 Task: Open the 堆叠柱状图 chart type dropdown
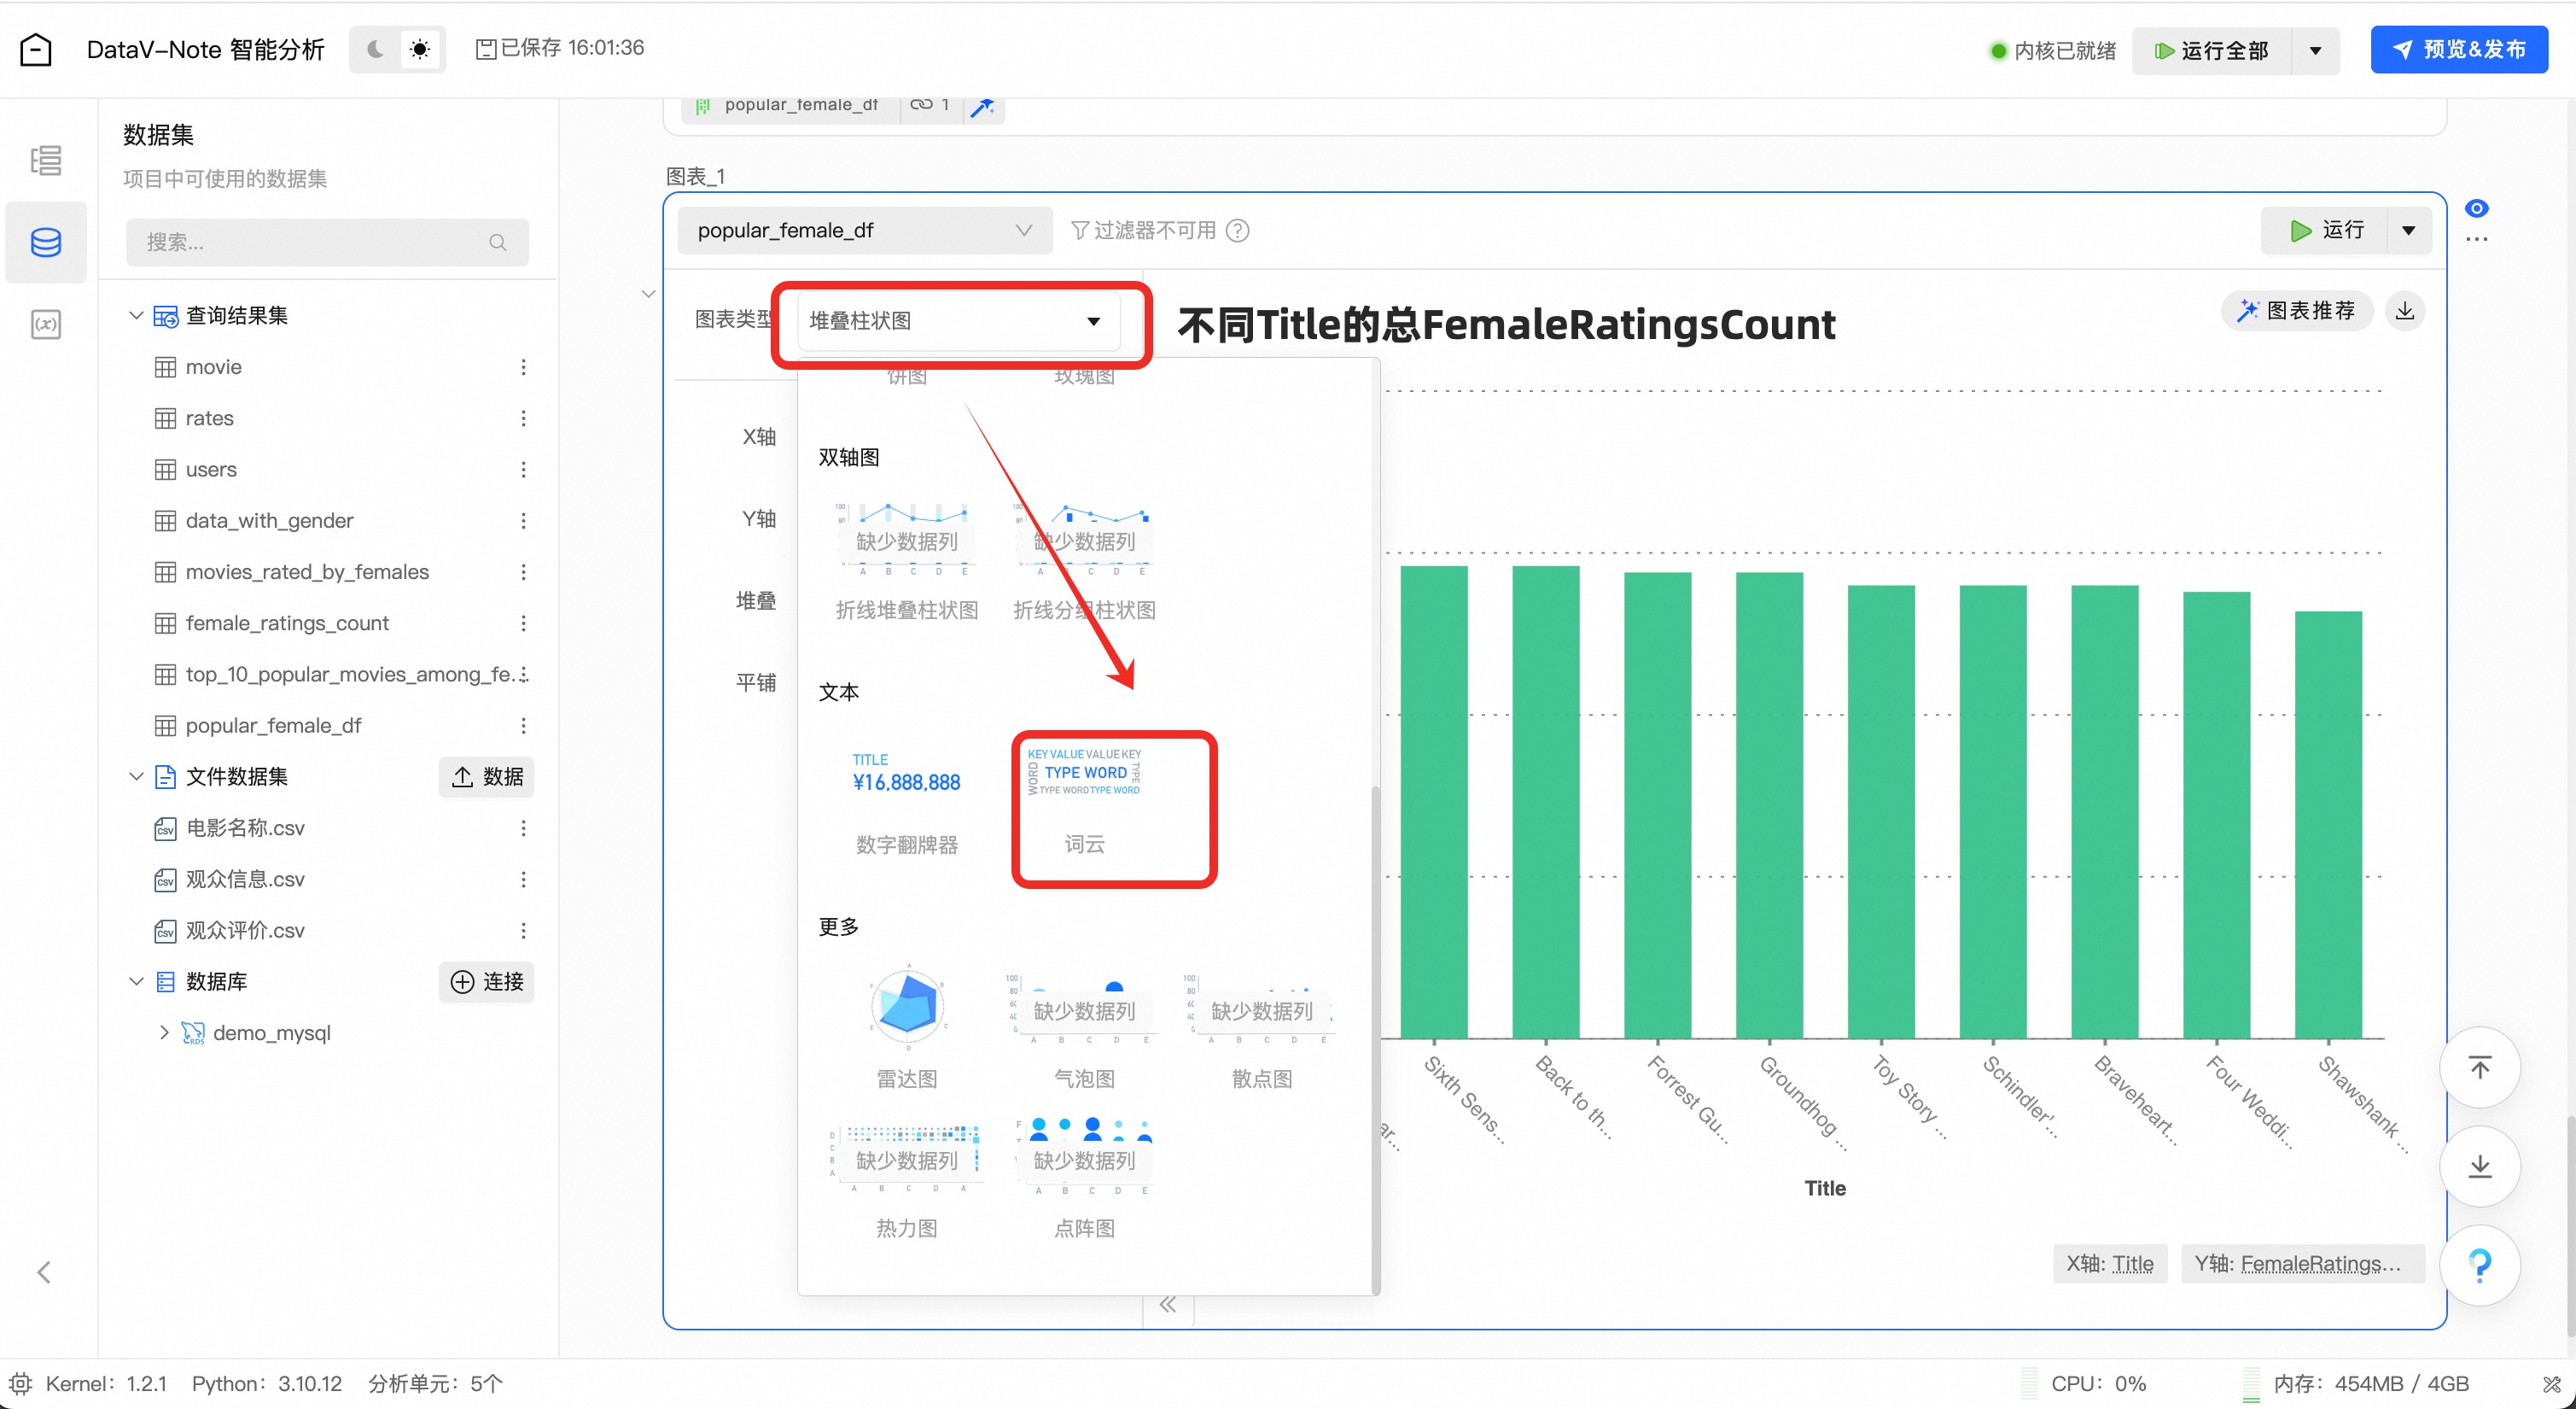click(x=957, y=320)
